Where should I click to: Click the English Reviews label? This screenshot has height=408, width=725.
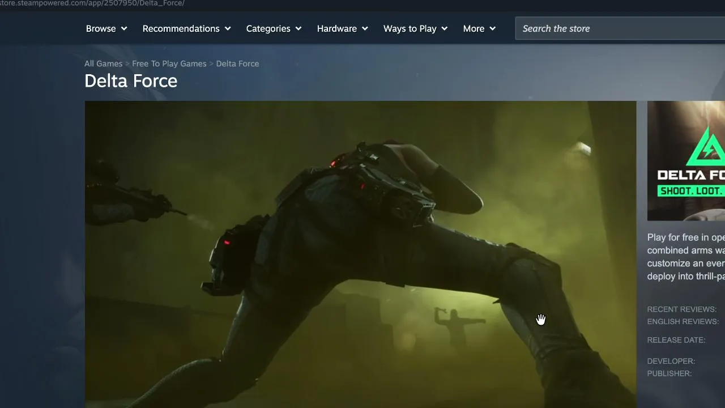click(683, 321)
